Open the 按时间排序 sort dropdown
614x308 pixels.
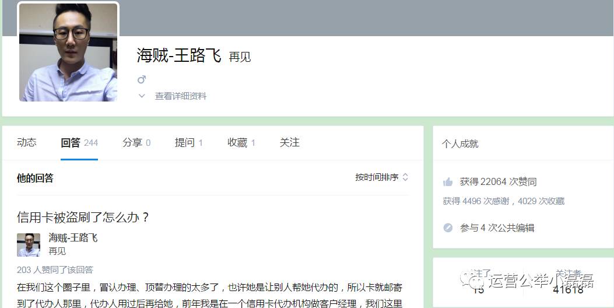point(382,177)
